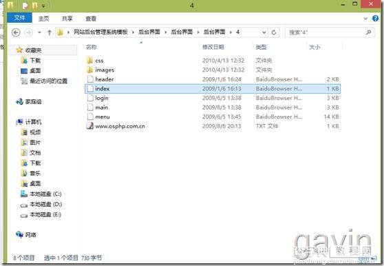Open 最近访问的位置 in favorites
The width and height of the screenshot is (384, 266).
48,81
